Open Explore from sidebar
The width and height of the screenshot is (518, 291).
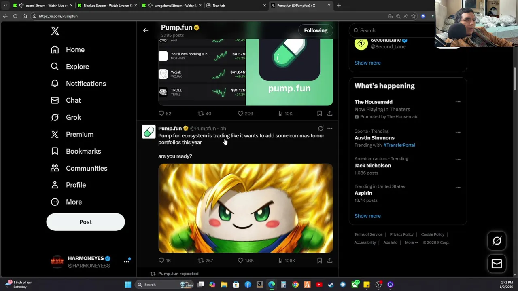tap(70, 67)
